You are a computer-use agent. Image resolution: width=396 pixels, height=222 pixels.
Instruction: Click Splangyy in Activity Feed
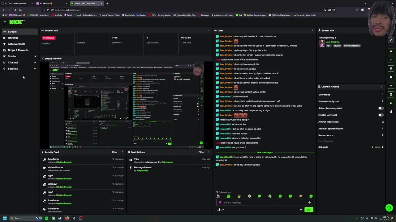point(53,184)
